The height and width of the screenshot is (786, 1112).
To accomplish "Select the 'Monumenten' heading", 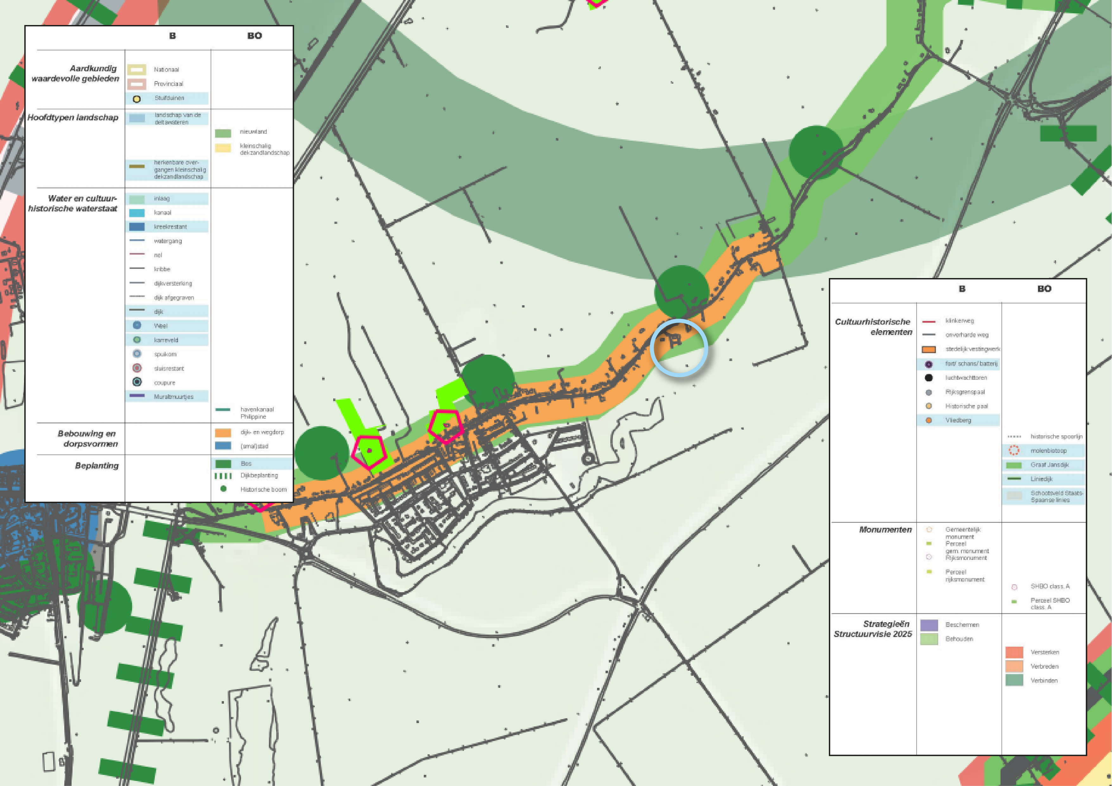I will click(x=885, y=530).
